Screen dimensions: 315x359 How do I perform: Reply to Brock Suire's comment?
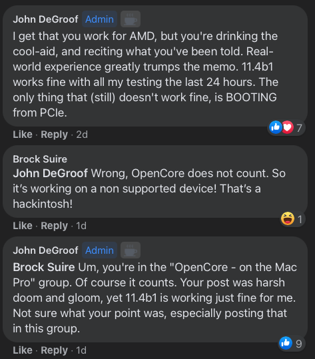click(54, 226)
